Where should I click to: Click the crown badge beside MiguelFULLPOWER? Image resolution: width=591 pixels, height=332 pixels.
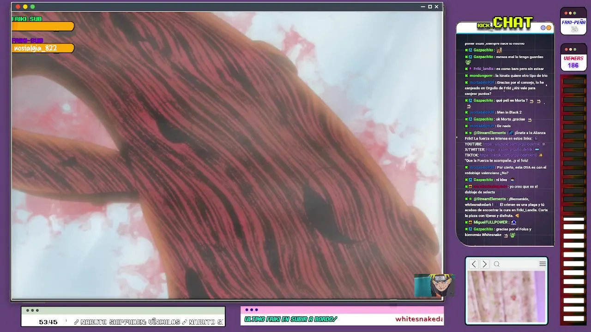(470, 222)
